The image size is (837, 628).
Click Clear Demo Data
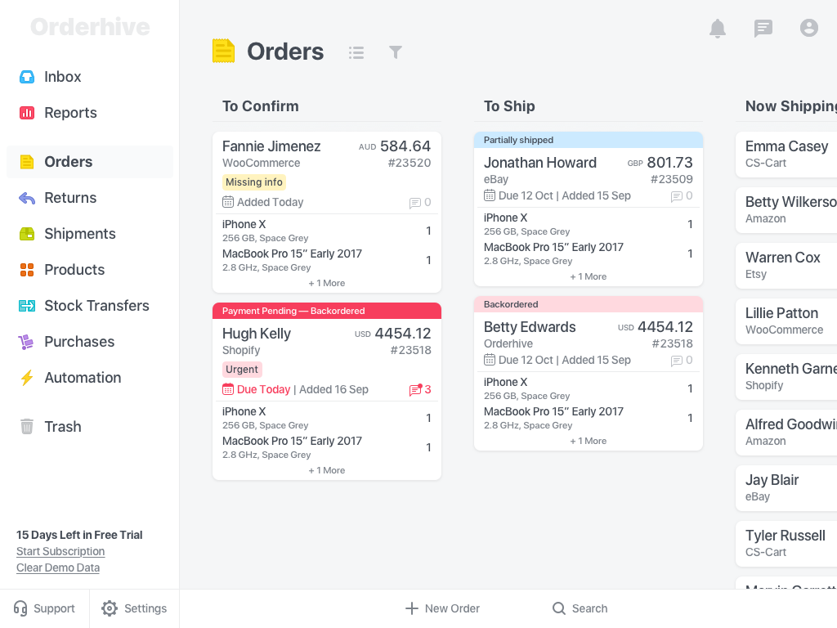[x=58, y=567]
